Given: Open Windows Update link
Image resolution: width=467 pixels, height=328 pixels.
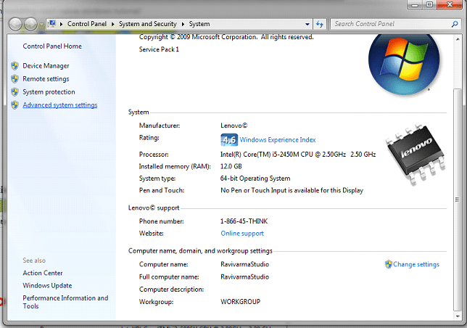Looking at the screenshot, I should tap(47, 285).
